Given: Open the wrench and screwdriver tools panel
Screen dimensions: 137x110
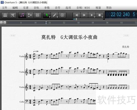Looking at the screenshot, I should pos(13,15).
